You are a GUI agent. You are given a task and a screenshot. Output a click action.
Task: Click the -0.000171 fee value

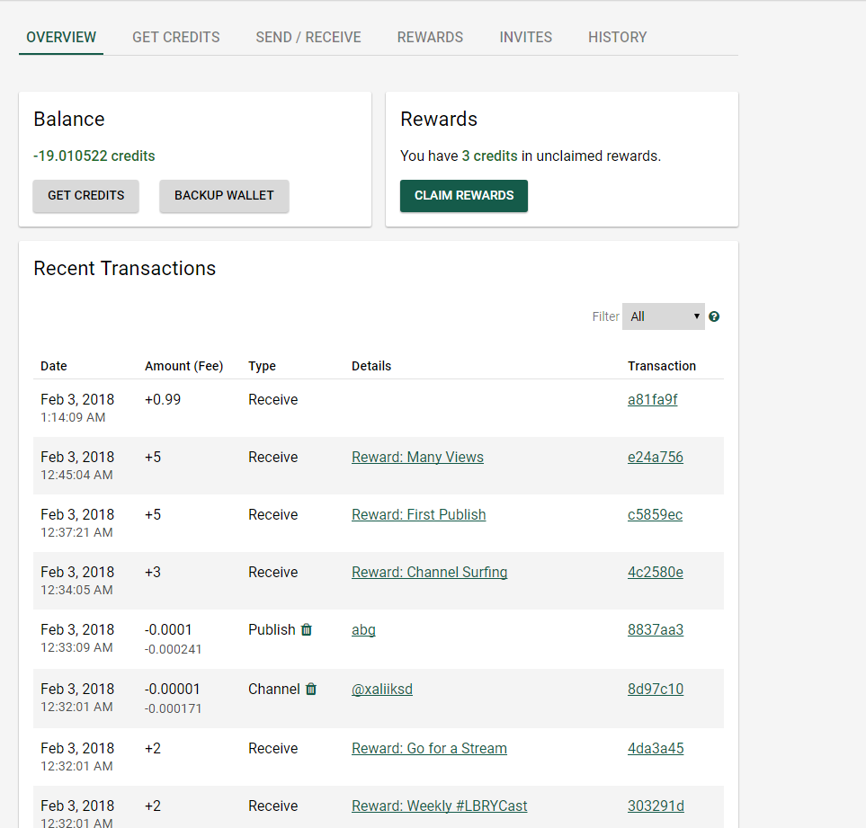pyautogui.click(x=173, y=708)
